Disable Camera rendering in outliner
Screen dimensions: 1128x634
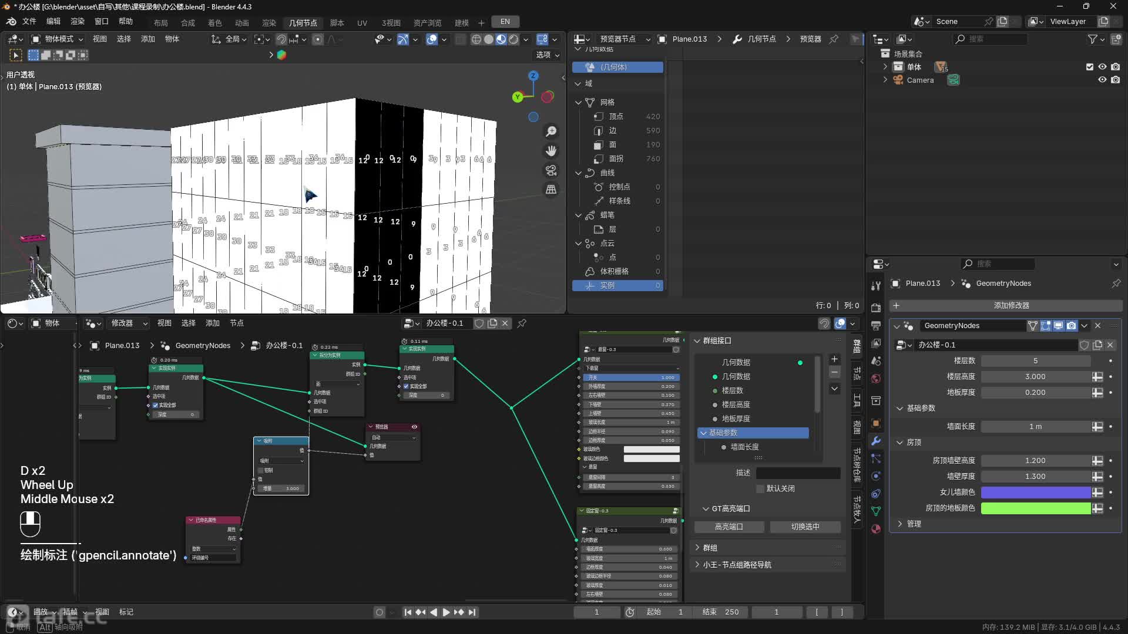(1116, 80)
